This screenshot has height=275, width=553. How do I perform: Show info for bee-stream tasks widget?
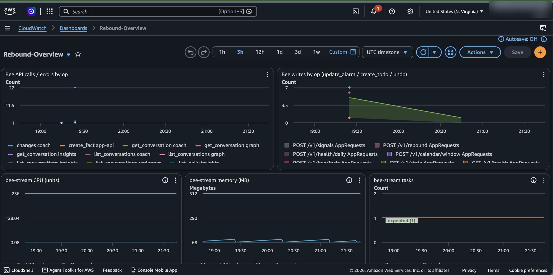(x=533, y=180)
